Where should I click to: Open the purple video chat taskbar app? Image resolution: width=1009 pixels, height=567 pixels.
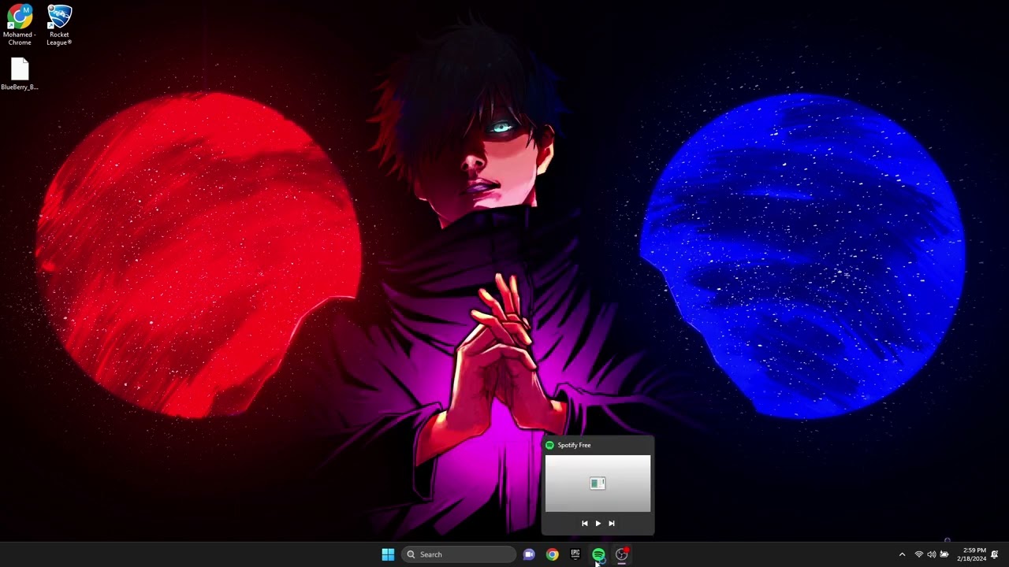click(529, 554)
